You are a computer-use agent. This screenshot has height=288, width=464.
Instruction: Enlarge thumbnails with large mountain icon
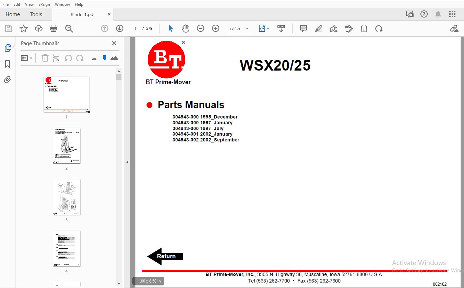114,58
